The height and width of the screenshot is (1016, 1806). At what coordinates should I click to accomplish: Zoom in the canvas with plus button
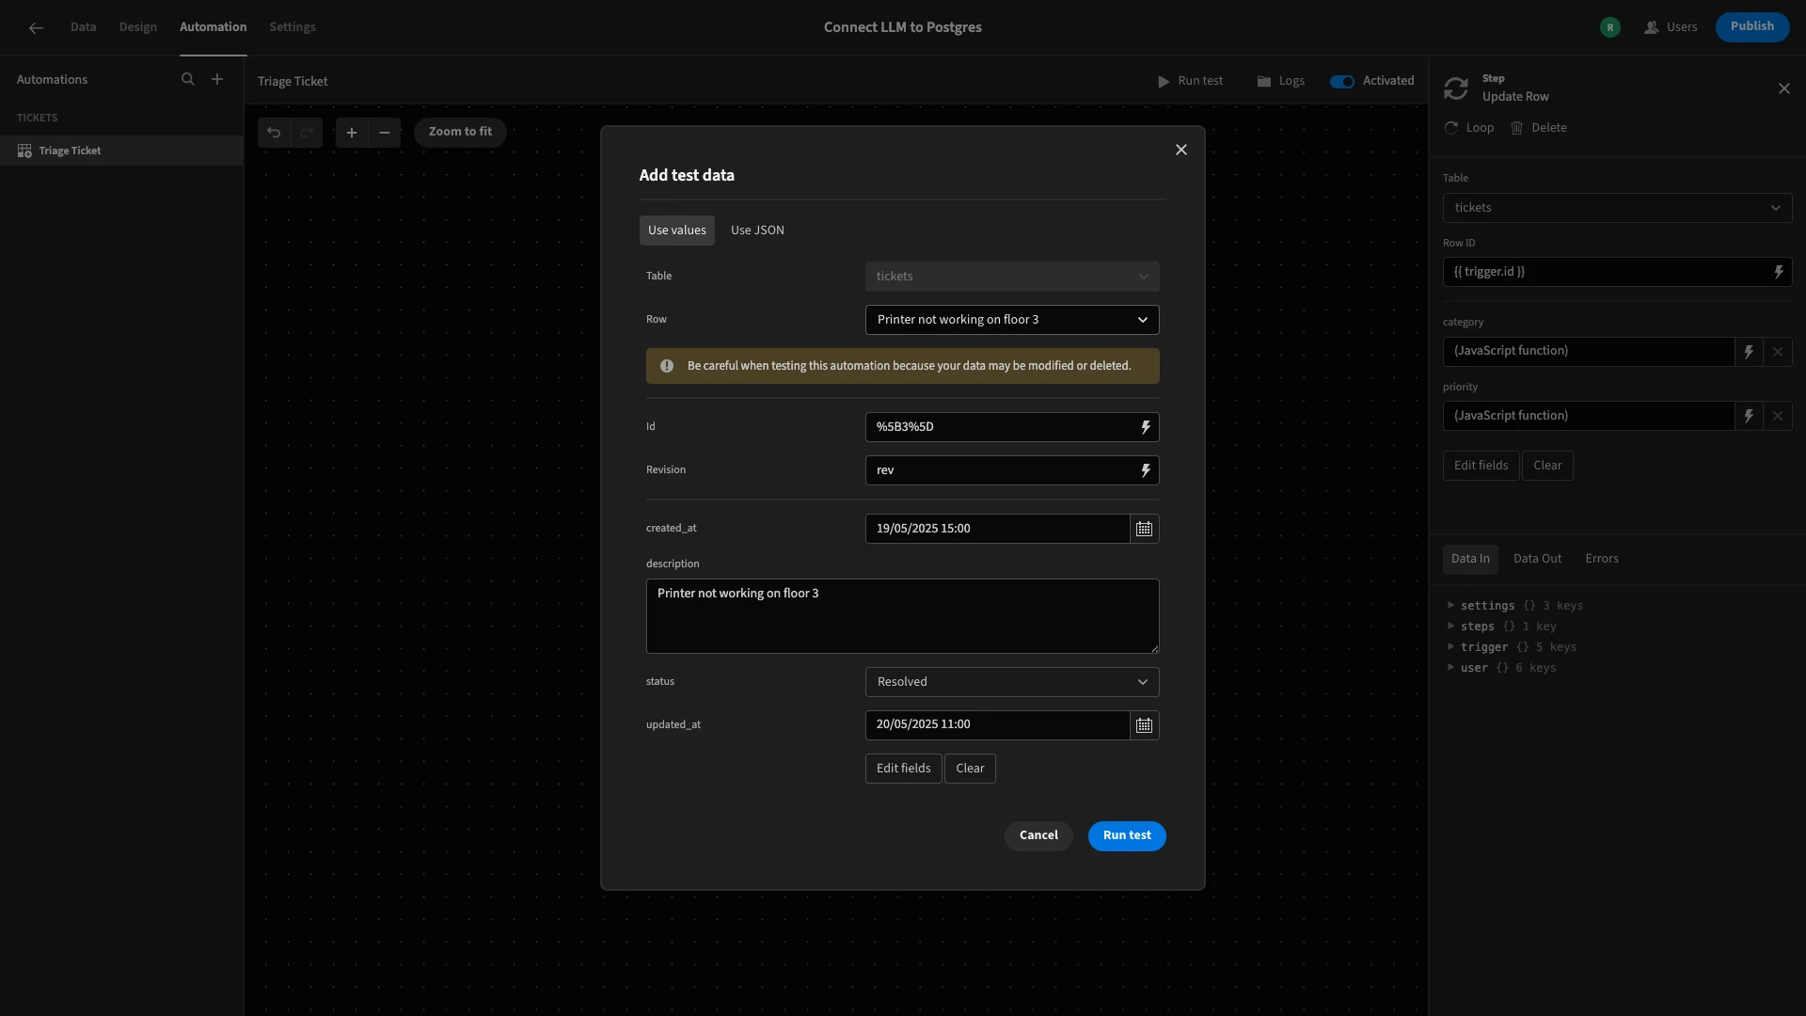pos(352,133)
